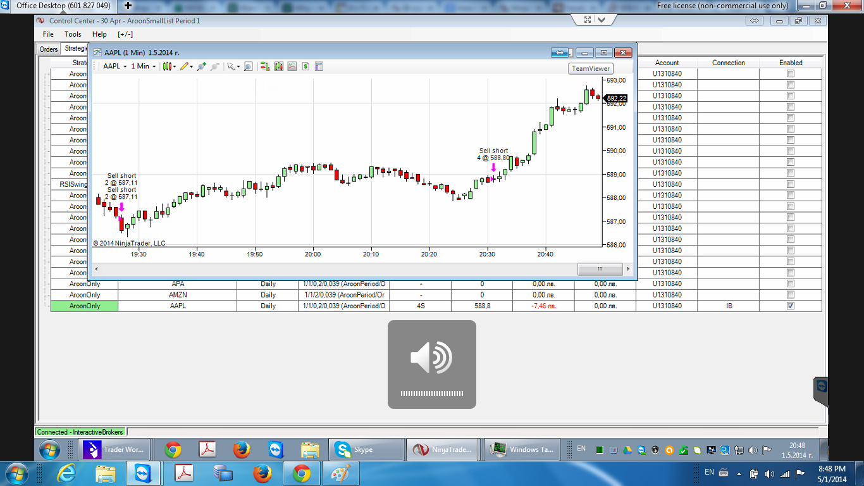Click the [+/-] menu item
Viewport: 864px width, 486px height.
125,34
